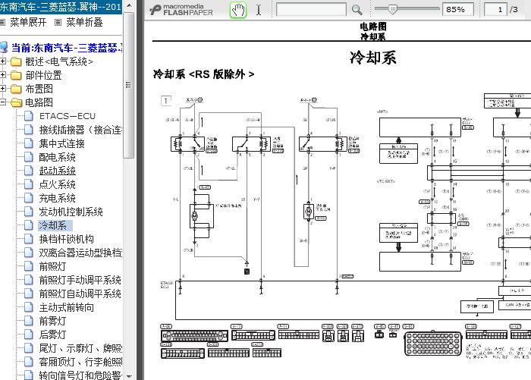
Task: Open the 客厢顶灯、行李舱照 page
Action: click(x=80, y=362)
